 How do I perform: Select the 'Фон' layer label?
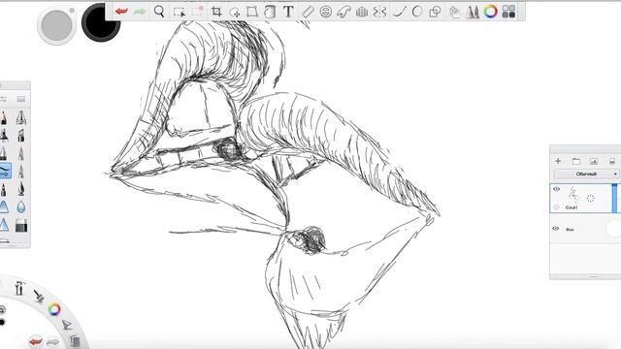pyautogui.click(x=570, y=230)
